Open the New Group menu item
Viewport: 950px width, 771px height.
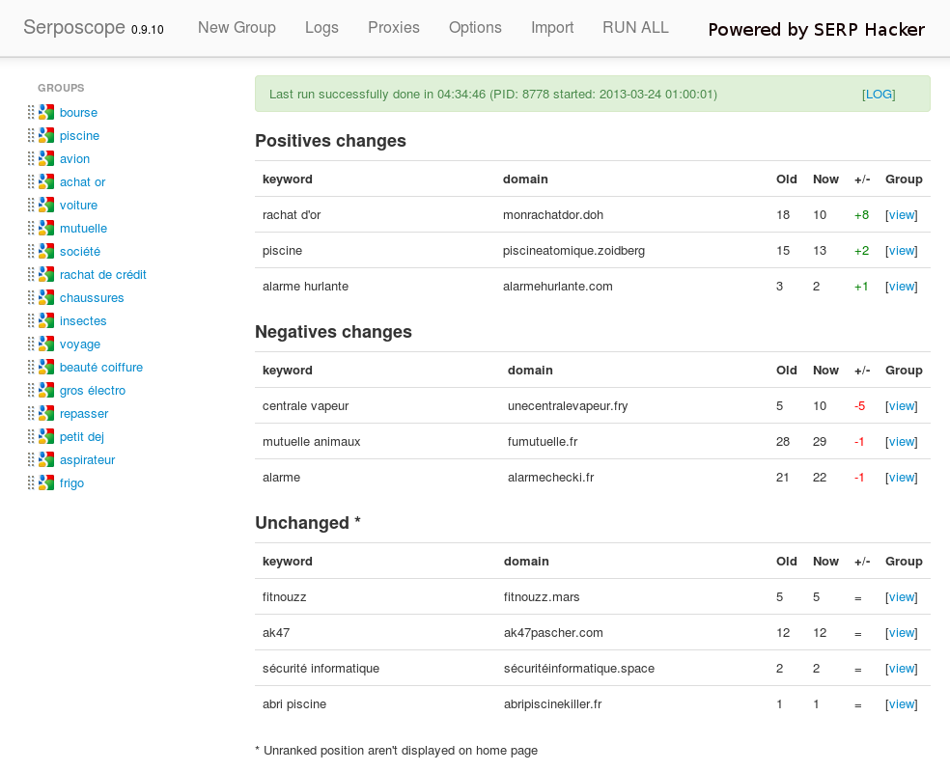click(x=237, y=27)
